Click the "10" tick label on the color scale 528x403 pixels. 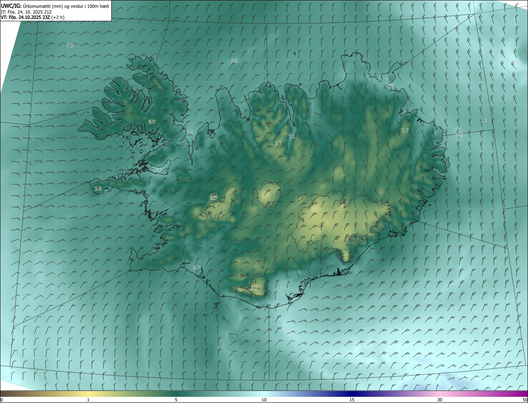(x=264, y=400)
